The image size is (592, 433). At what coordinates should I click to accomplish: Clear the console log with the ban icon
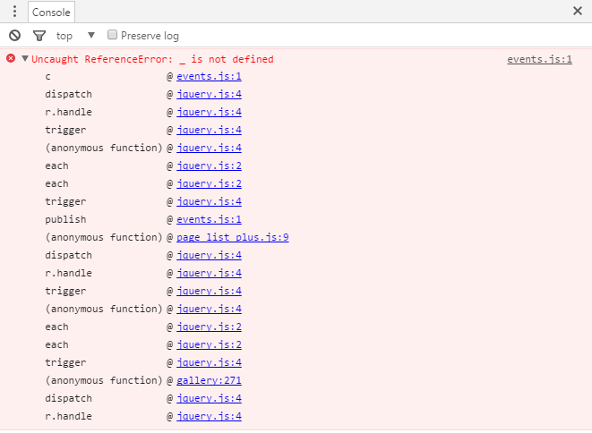coord(14,36)
